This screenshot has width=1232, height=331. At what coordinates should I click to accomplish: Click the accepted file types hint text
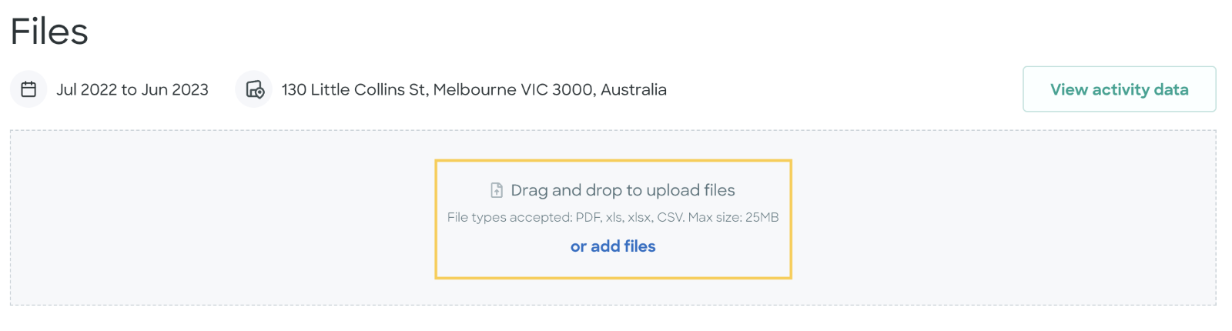pos(613,218)
